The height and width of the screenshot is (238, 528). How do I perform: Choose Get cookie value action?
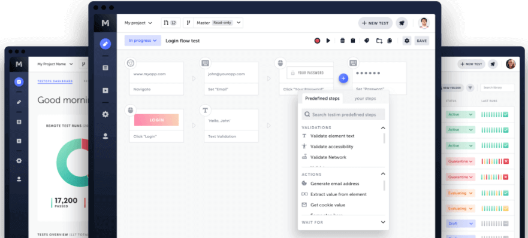323,205
